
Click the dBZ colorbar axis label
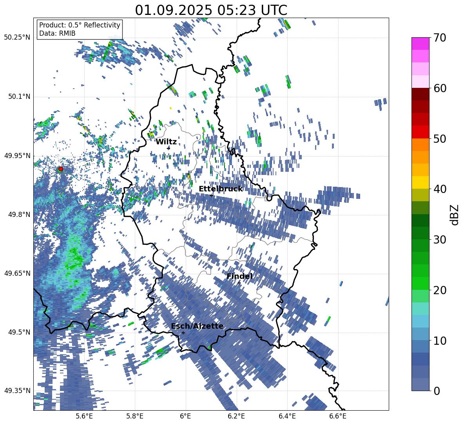tap(455, 215)
